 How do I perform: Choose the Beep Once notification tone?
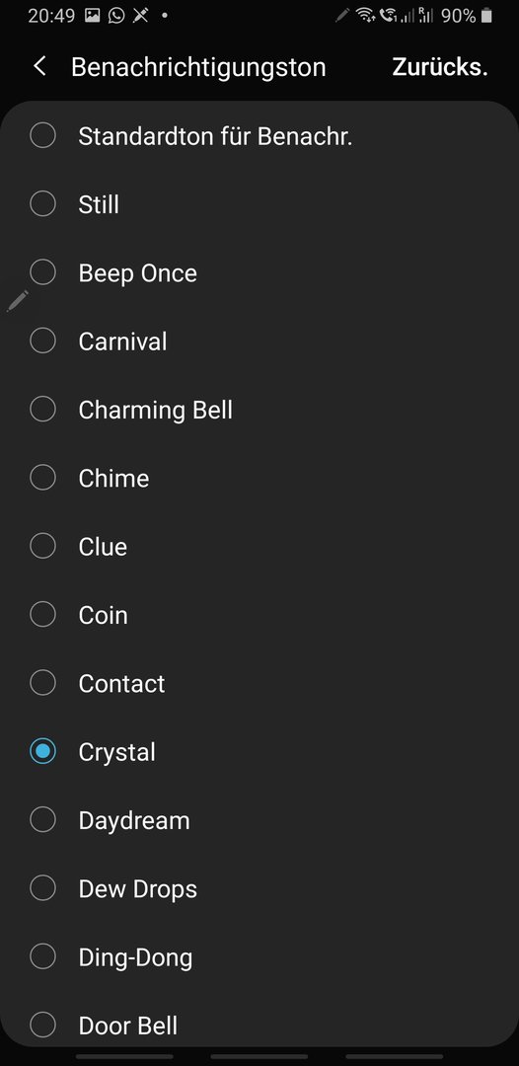[x=259, y=272]
